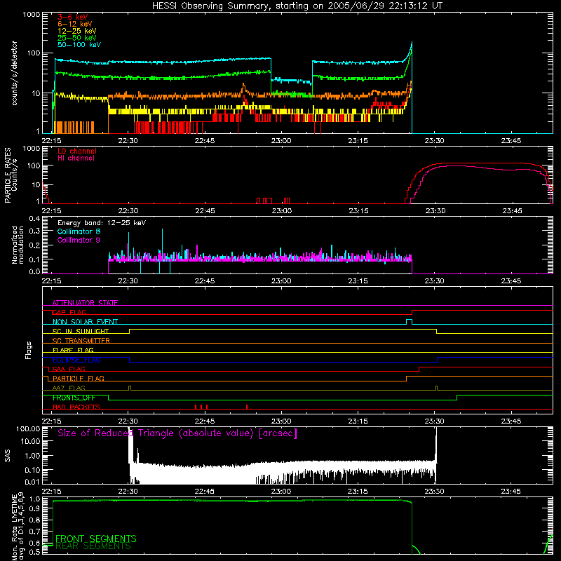Viewport: 561px width, 561px height.
Task: Select the Collimator 9 legend label
Action: tap(79, 240)
